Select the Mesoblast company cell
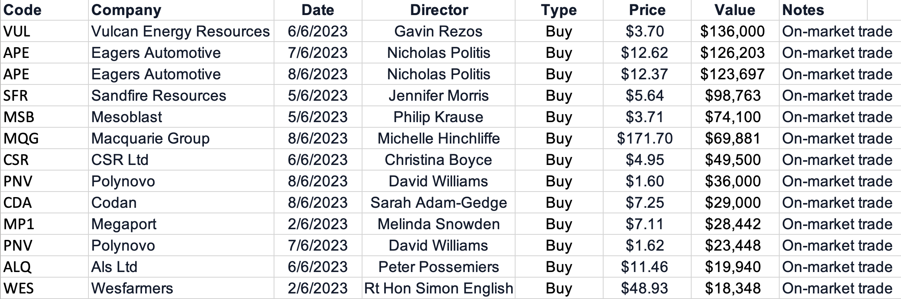Image resolution: width=901 pixels, height=299 pixels. coord(127,117)
